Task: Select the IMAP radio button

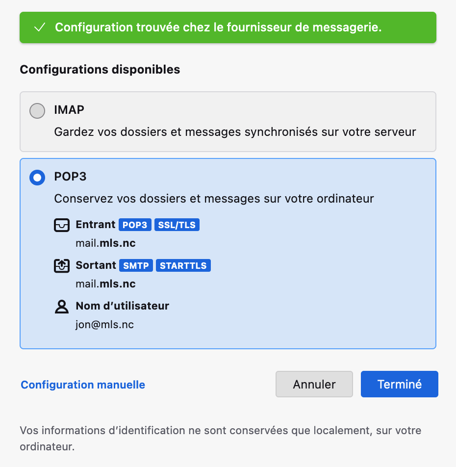Action: pos(37,111)
